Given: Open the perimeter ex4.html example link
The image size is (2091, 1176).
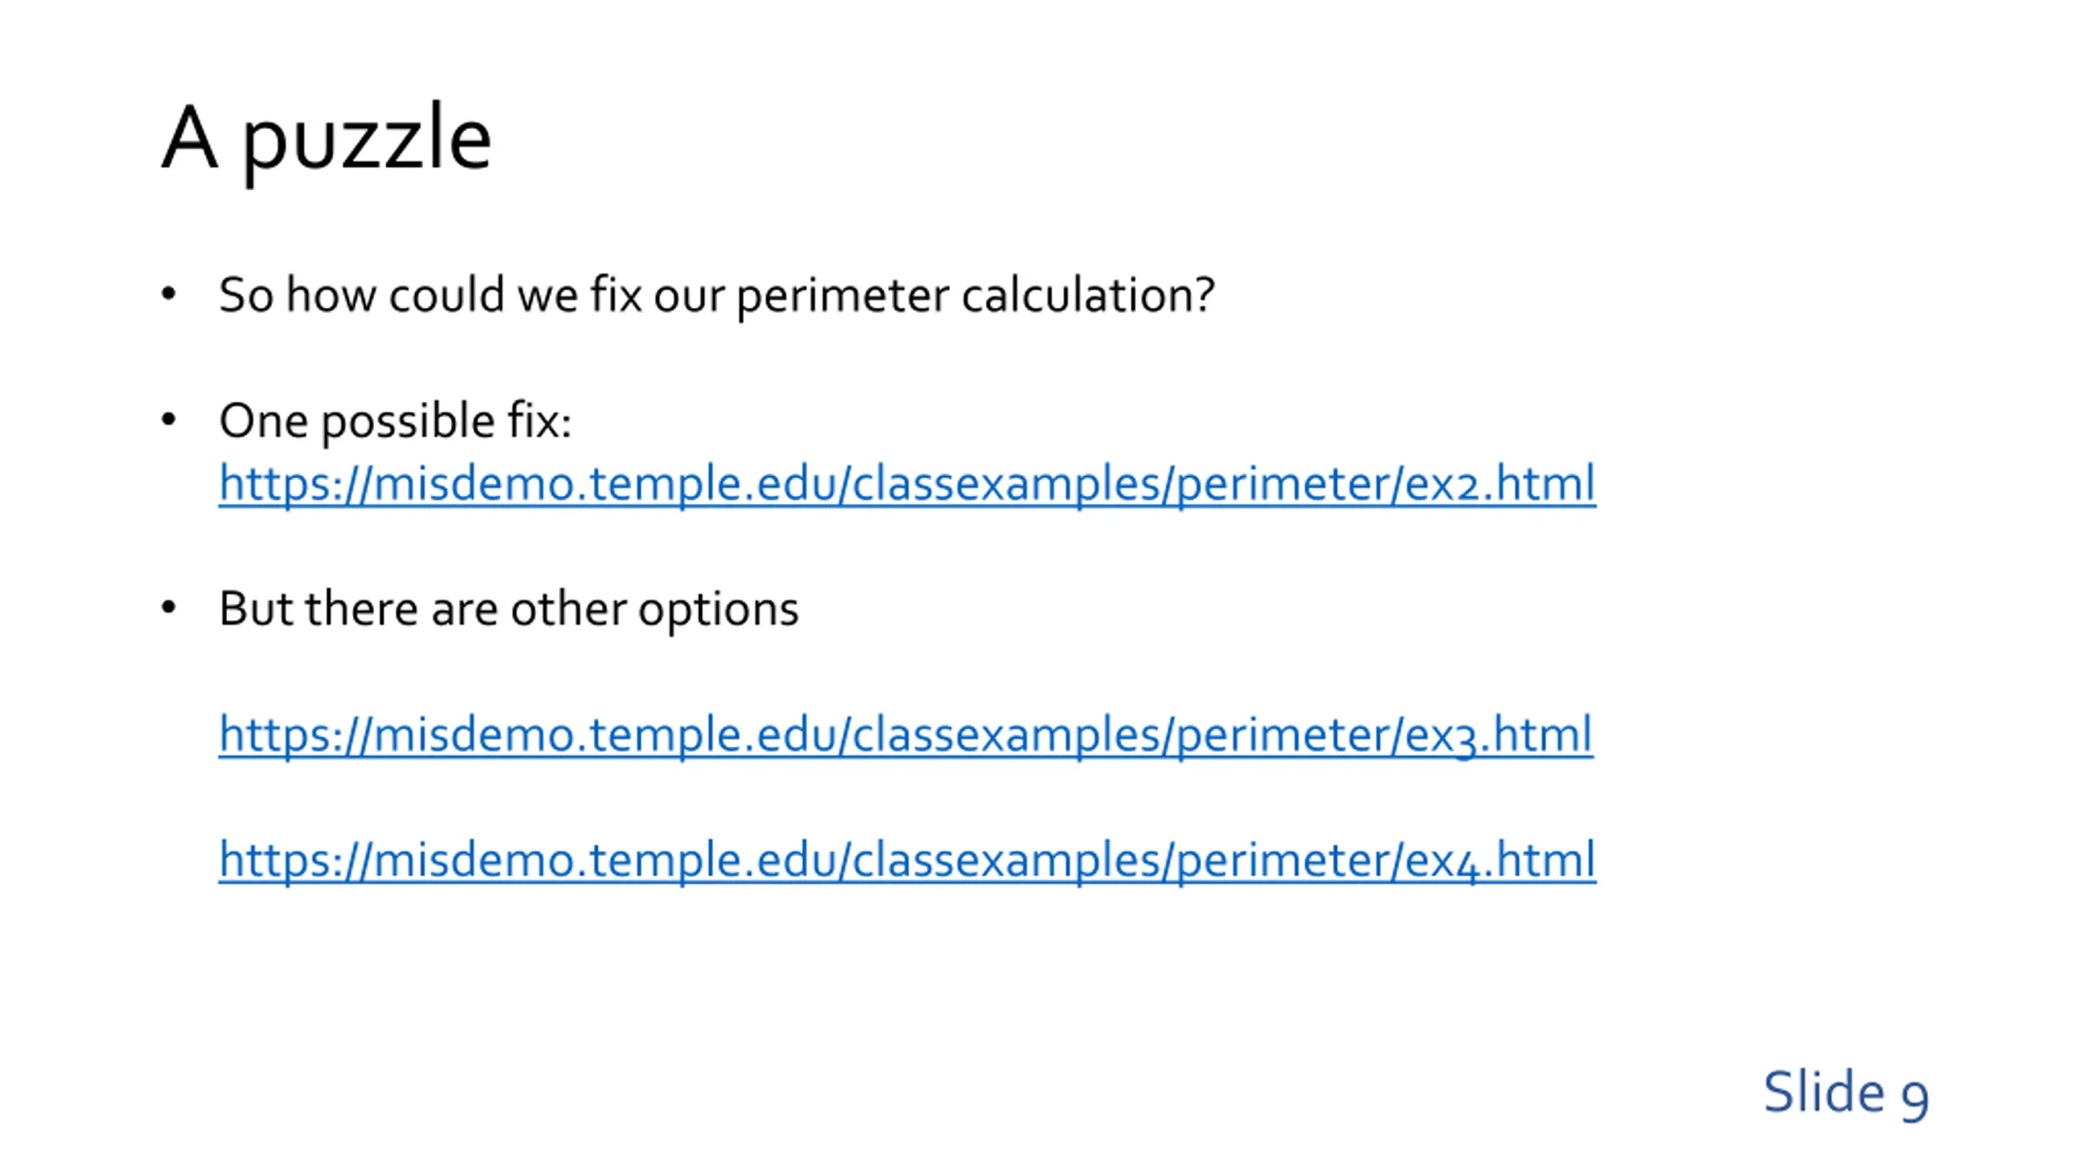Looking at the screenshot, I should [907, 859].
